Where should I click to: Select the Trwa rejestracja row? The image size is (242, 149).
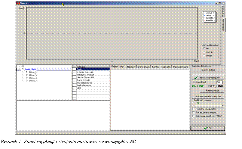[x=93, y=83]
